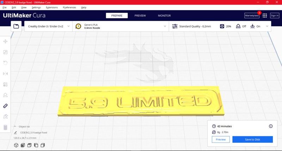Screen dimensions: 282x151
Task: Click the adhesion On icon
Action: (252, 26)
